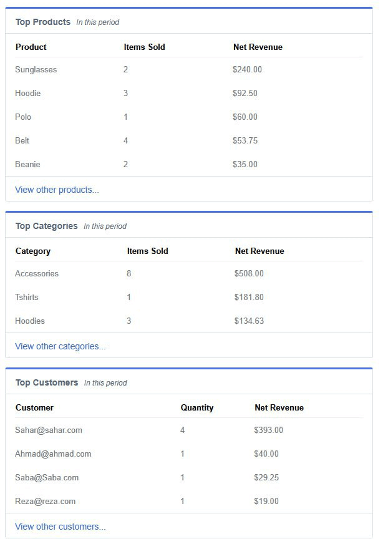Open the View other customers link

[61, 527]
